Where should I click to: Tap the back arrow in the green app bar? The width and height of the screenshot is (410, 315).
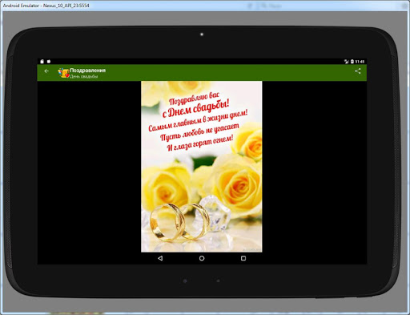point(46,71)
